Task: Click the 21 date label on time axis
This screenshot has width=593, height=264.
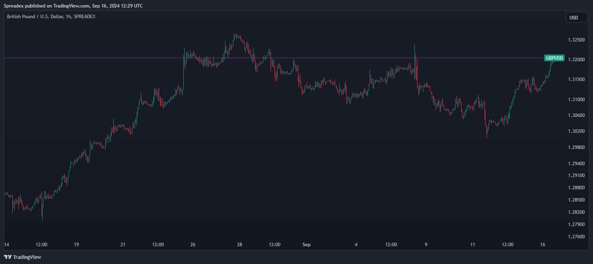Action: click(x=123, y=245)
